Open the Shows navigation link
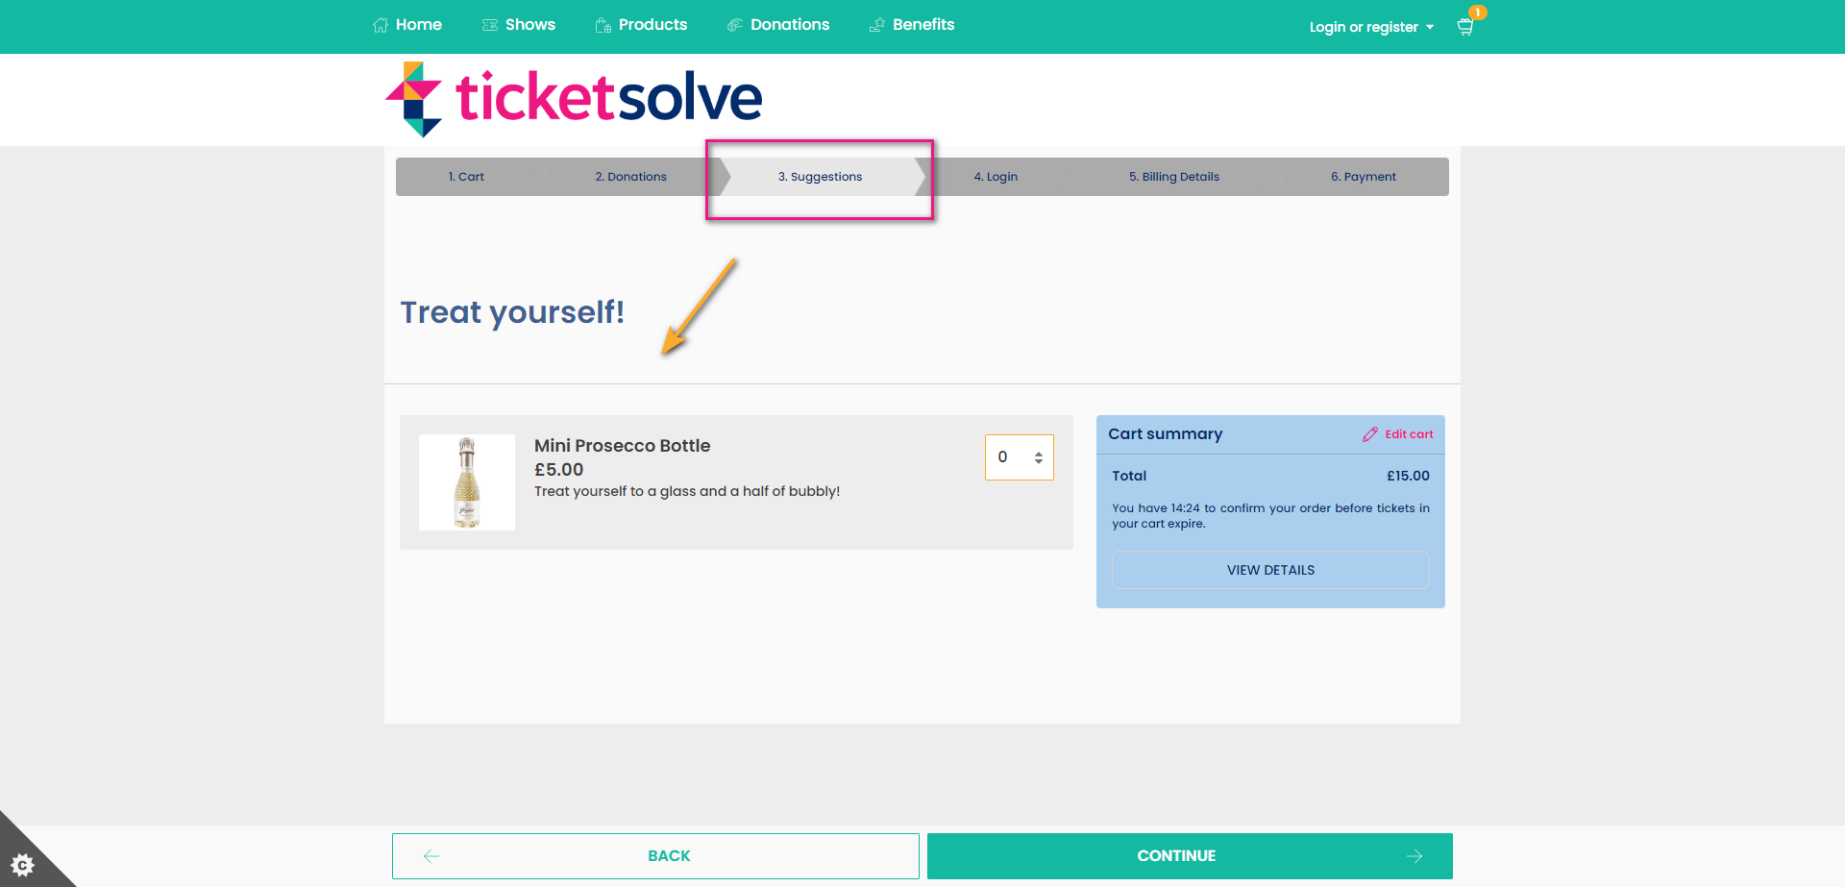Viewport: 1845px width, 887px height. point(519,25)
